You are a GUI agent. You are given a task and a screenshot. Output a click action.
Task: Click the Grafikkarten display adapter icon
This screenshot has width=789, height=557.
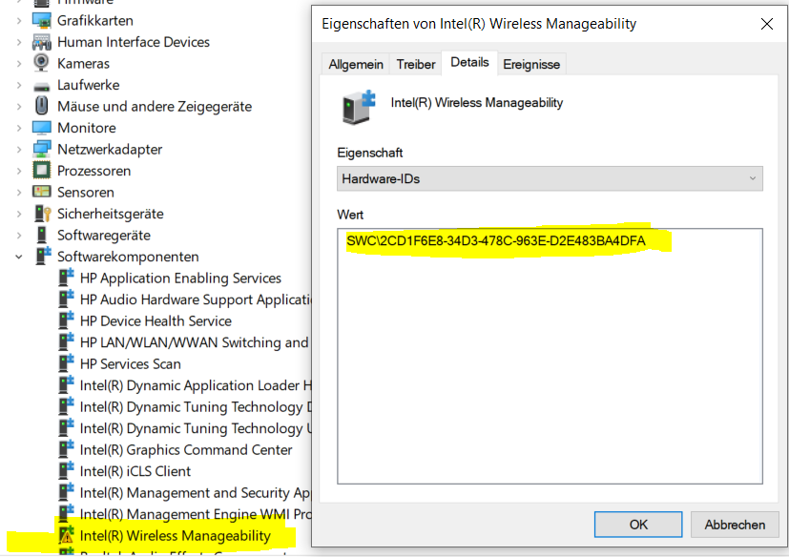point(42,20)
